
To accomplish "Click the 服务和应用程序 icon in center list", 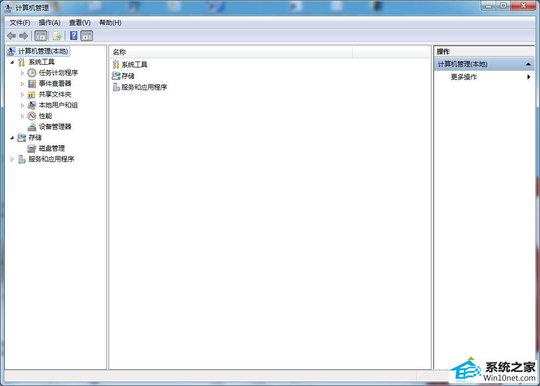I will (x=116, y=87).
